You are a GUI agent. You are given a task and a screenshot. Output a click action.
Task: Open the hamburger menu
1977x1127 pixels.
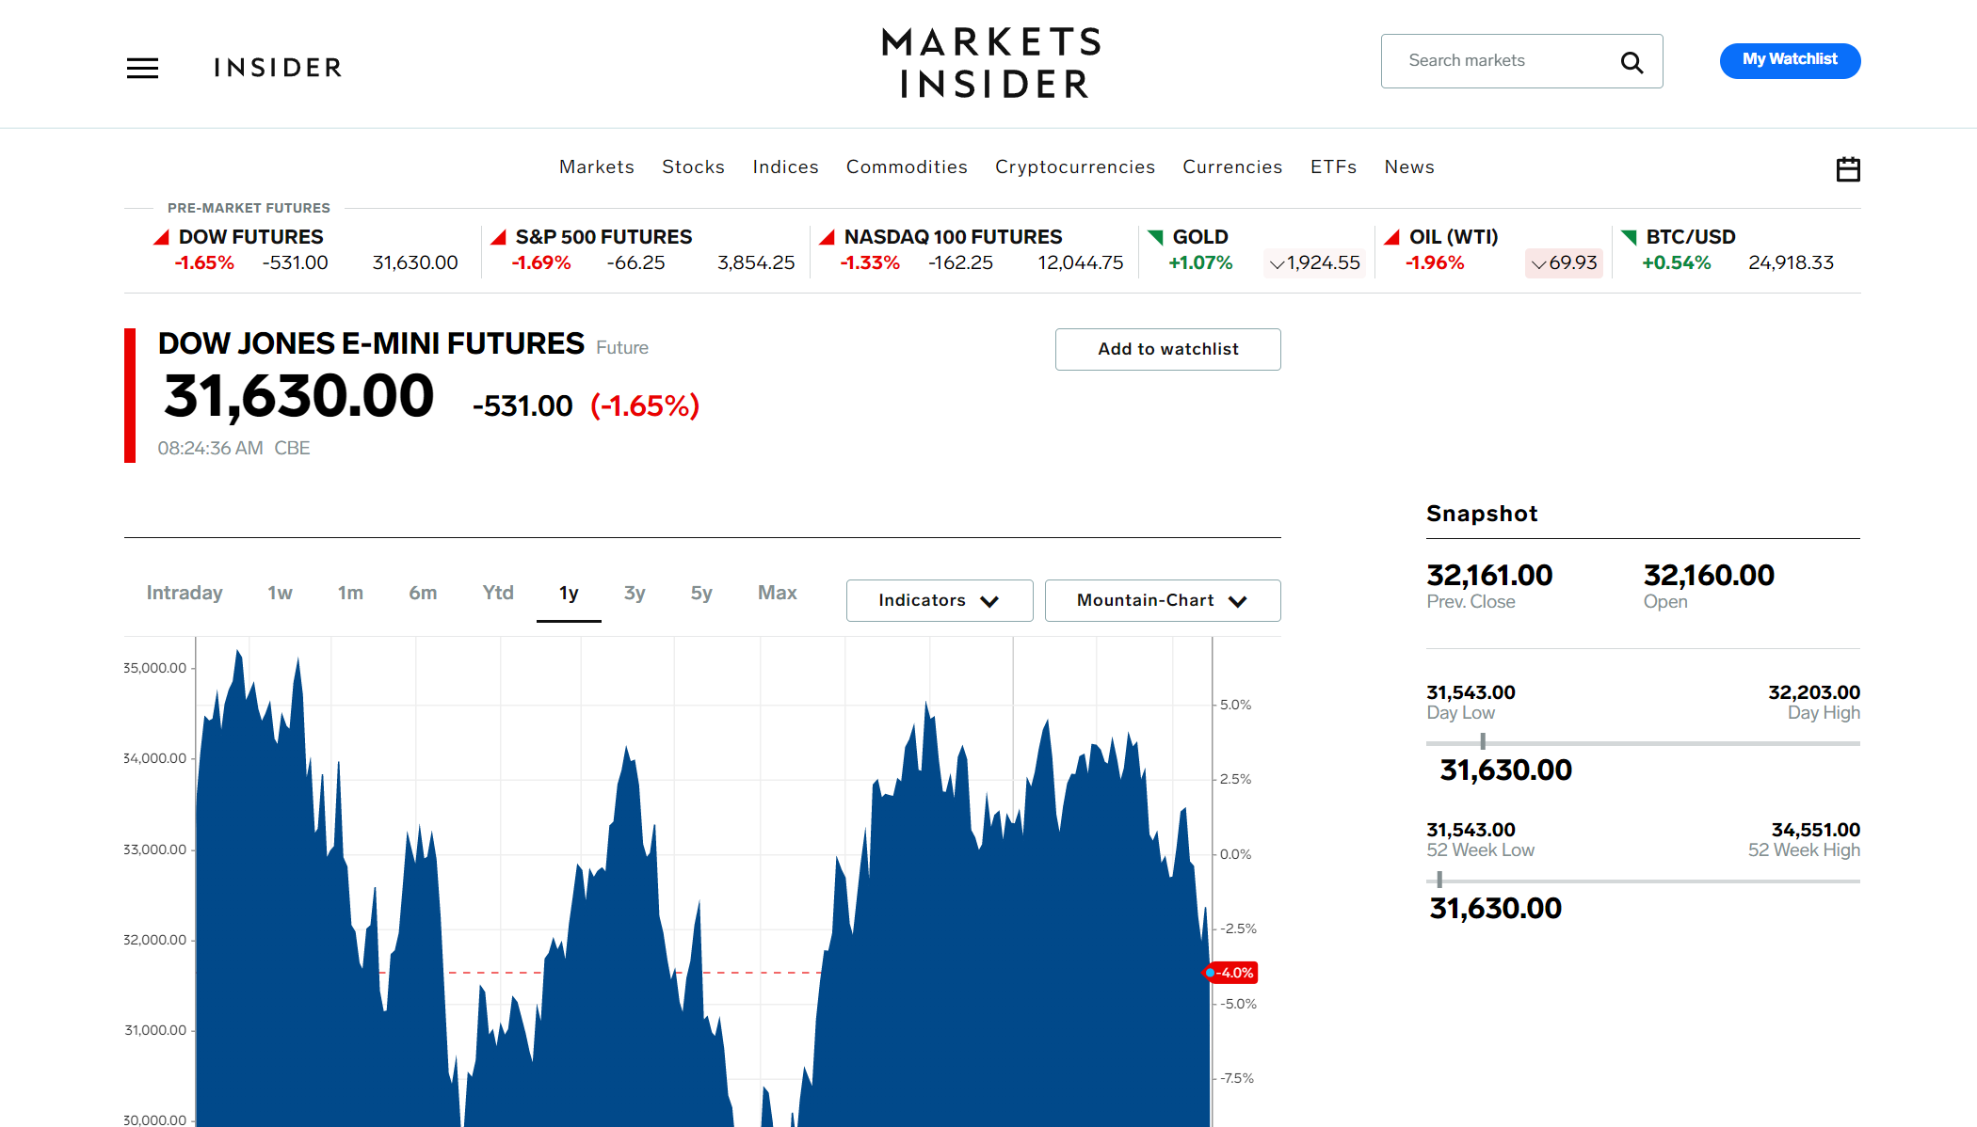coord(142,68)
